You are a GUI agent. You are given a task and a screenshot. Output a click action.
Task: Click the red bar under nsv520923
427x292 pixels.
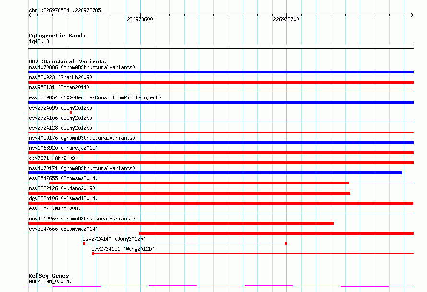(221, 82)
